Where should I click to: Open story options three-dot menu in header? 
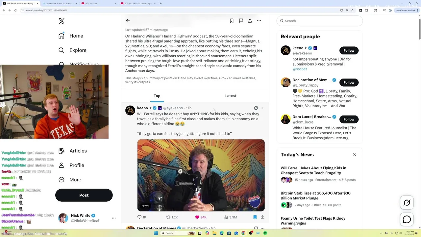pos(259,21)
